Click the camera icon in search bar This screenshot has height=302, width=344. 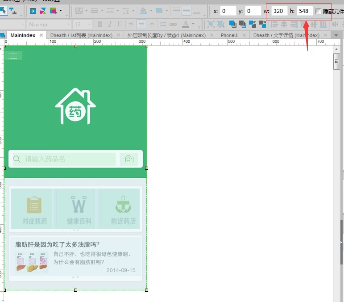pyautogui.click(x=129, y=159)
